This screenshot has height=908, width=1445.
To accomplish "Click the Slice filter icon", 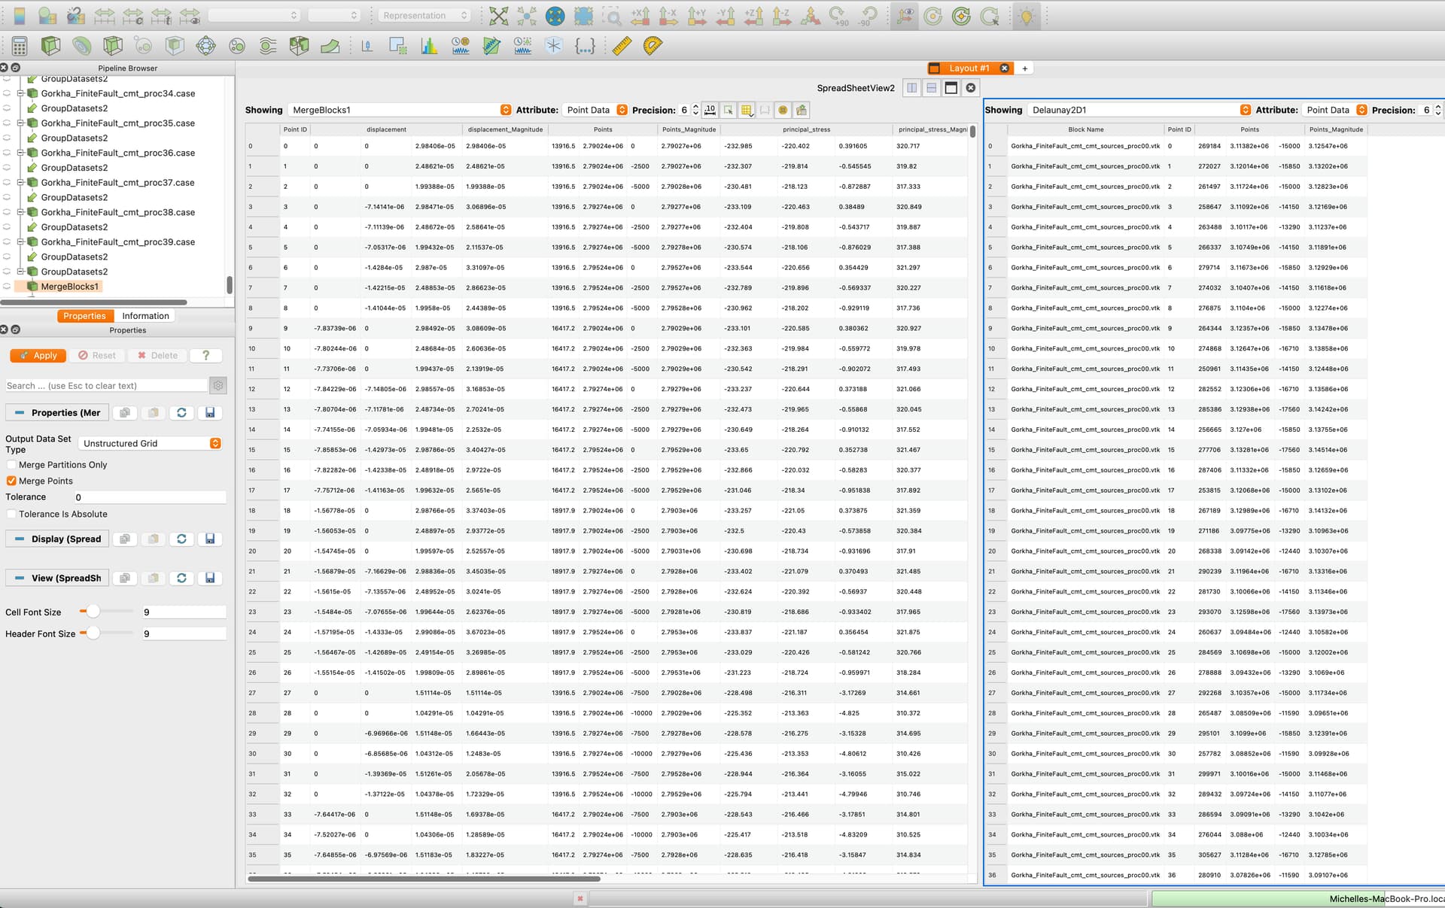I will 113,46.
